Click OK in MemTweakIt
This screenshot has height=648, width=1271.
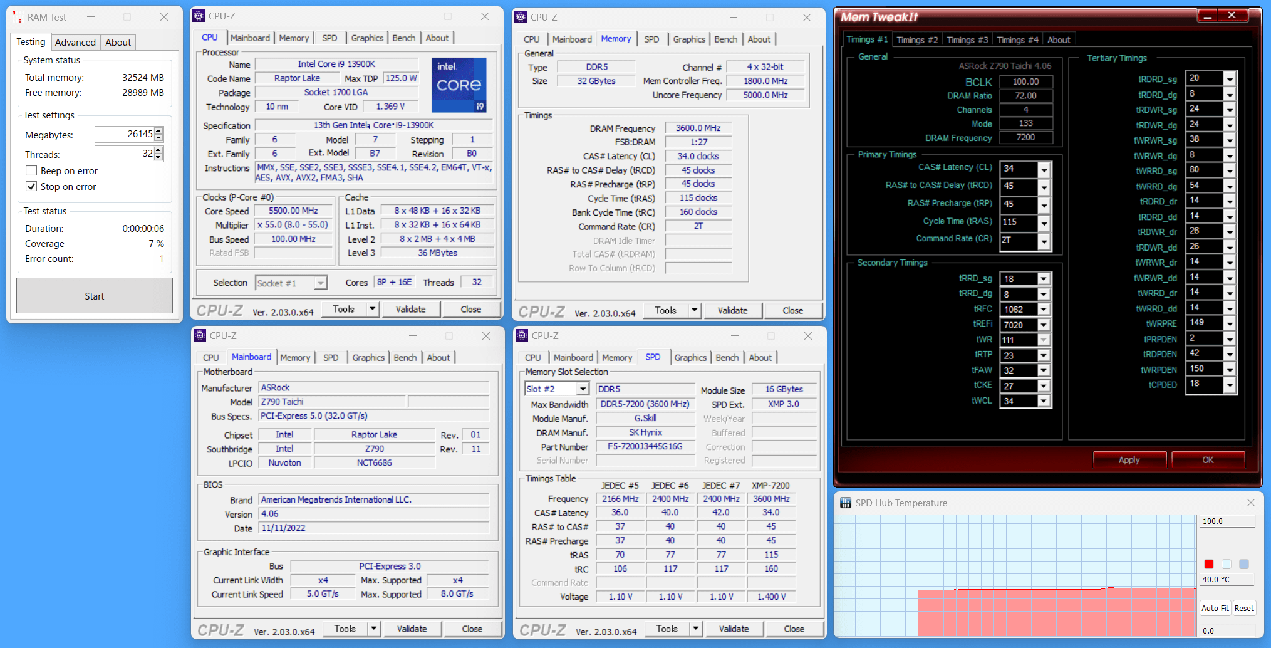1208,460
